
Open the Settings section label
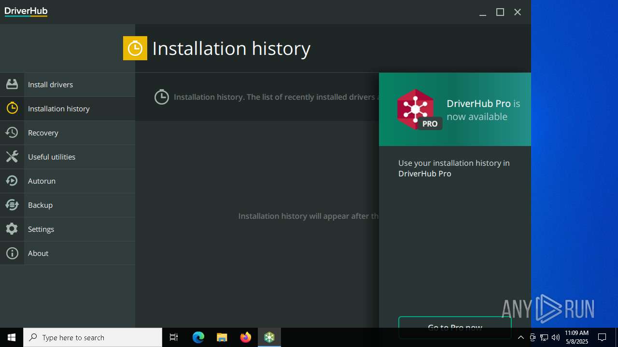tap(41, 229)
